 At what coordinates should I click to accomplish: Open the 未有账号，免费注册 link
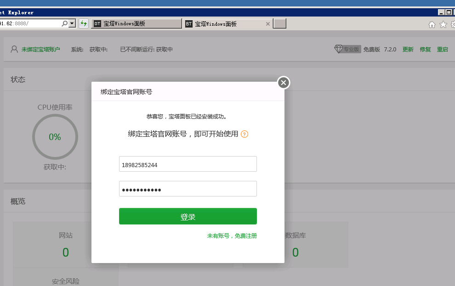point(232,236)
